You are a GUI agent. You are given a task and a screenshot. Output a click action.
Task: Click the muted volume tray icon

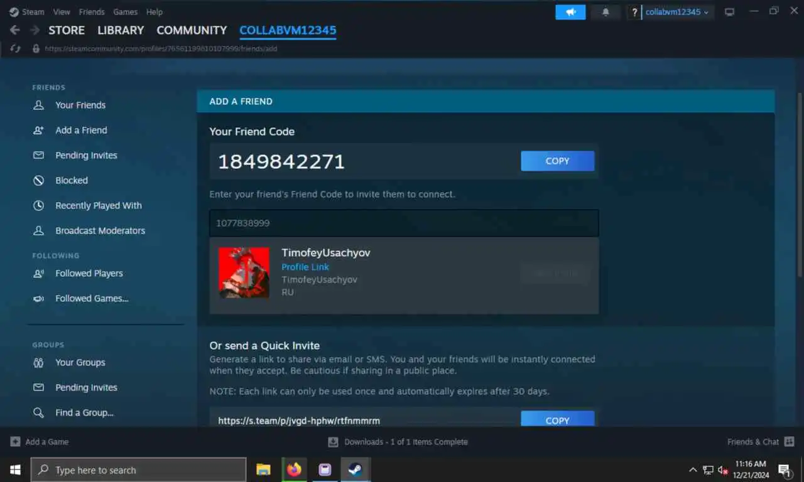[723, 469]
